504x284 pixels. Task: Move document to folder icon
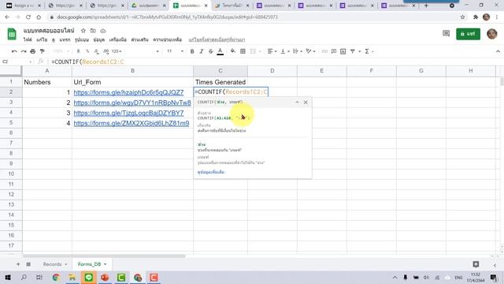coord(93,31)
